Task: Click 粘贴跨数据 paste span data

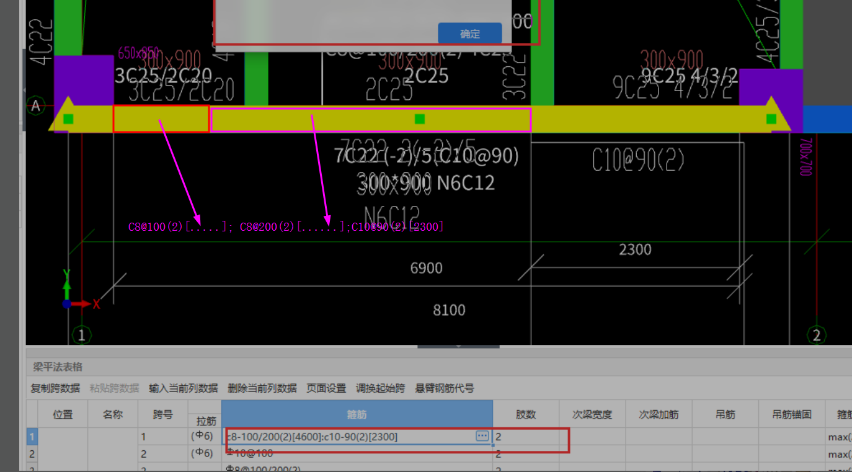Action: tap(115, 388)
